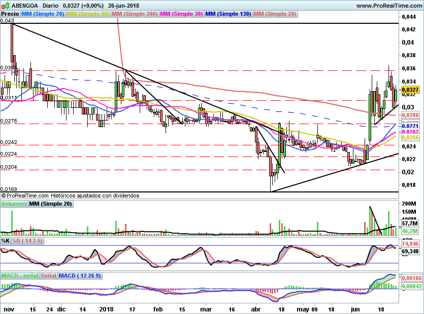
Task: Click the MACD (12 26 9) label
Action: pyautogui.click(x=80, y=276)
